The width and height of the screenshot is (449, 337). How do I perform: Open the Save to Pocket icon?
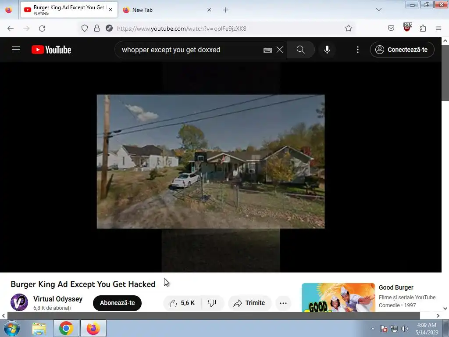pyautogui.click(x=391, y=28)
